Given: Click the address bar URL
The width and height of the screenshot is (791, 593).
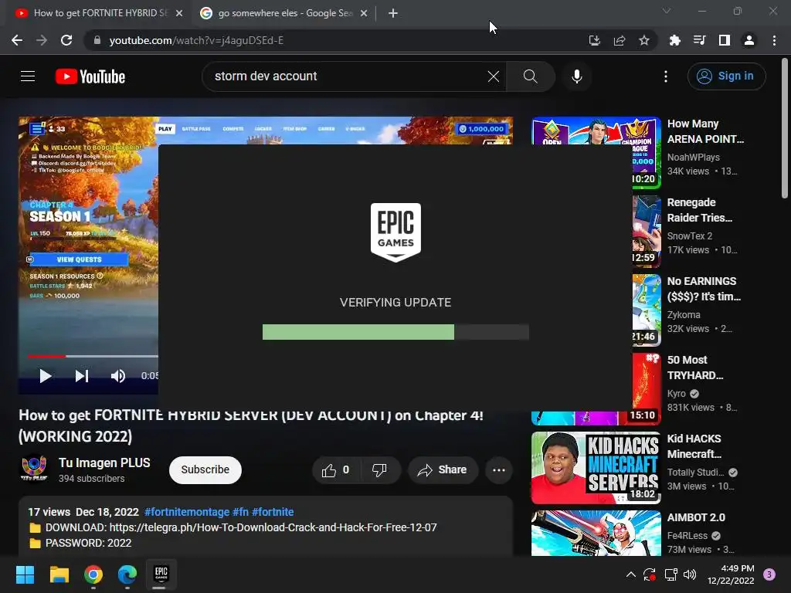Looking at the screenshot, I should [196, 40].
